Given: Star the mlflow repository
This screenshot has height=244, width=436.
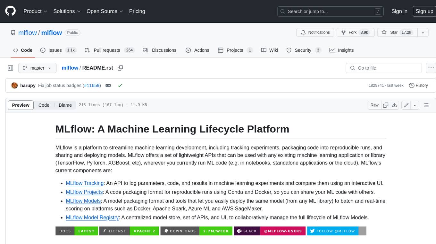Looking at the screenshot, I should [398, 33].
